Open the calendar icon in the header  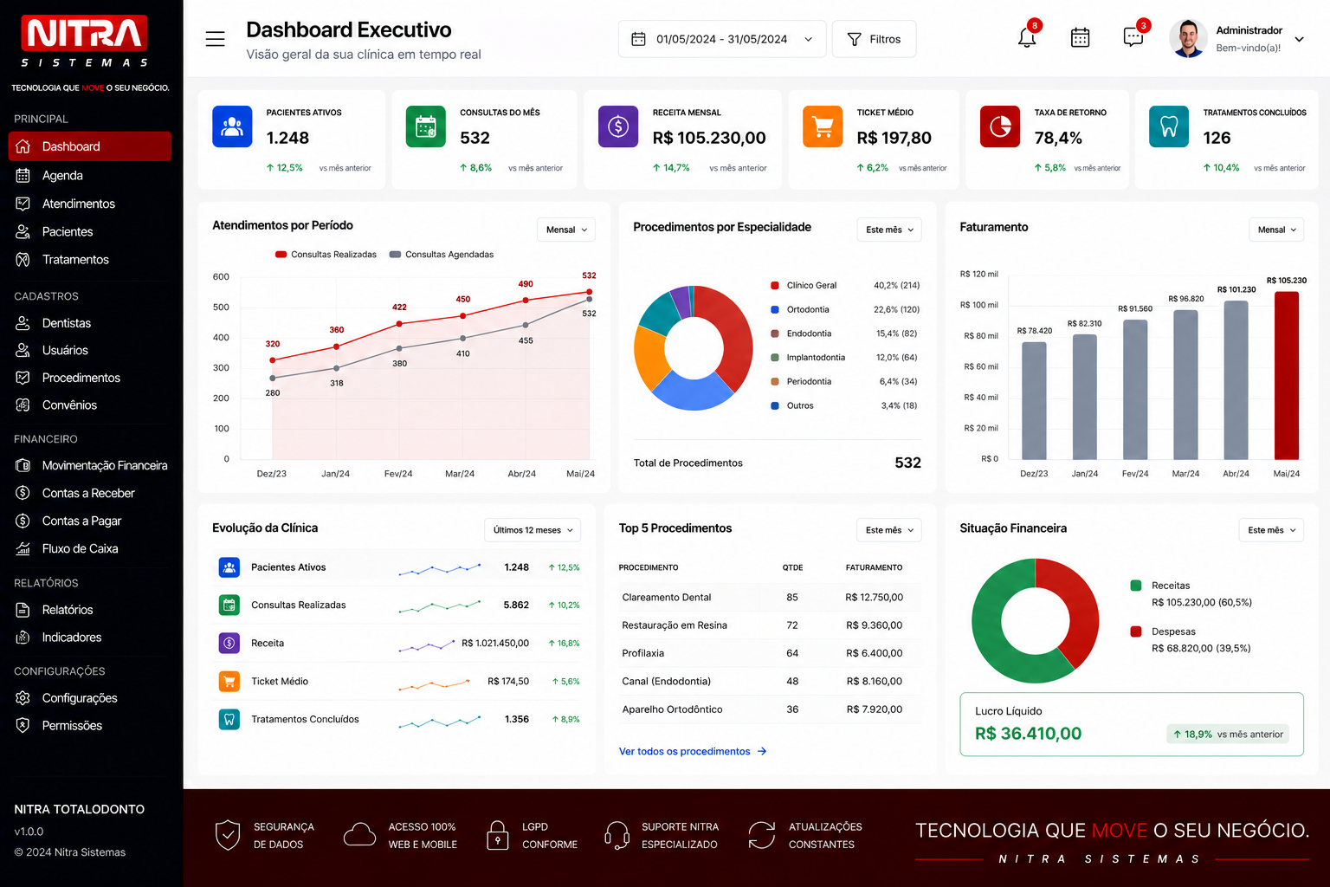click(1080, 38)
